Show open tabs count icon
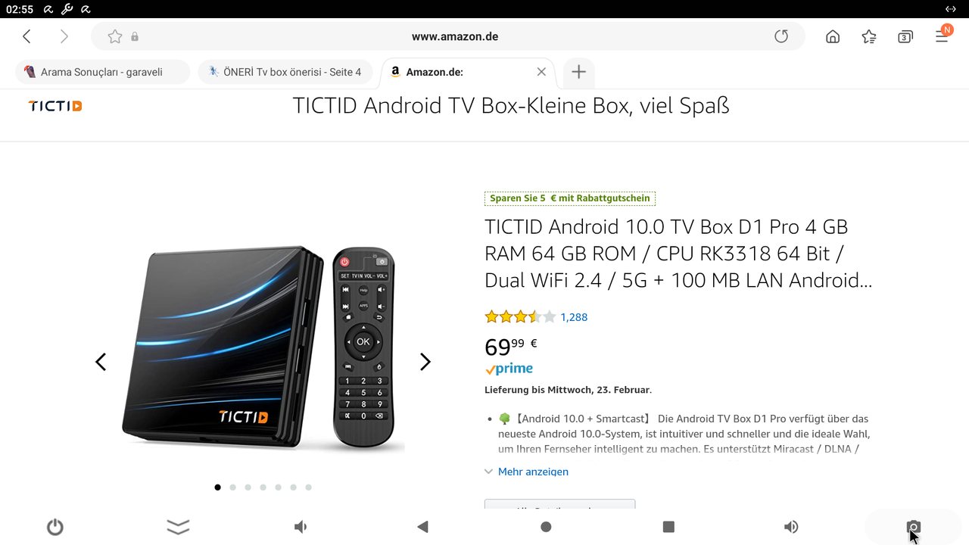 [905, 36]
